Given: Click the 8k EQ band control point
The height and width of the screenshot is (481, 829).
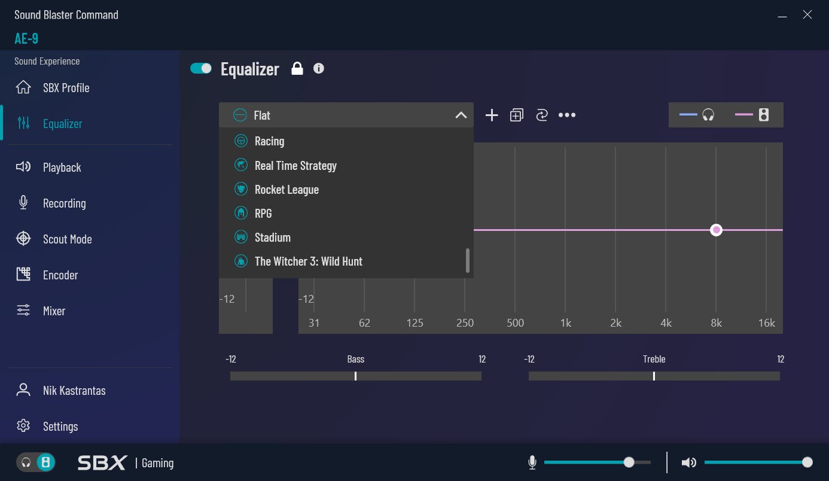Looking at the screenshot, I should [717, 230].
